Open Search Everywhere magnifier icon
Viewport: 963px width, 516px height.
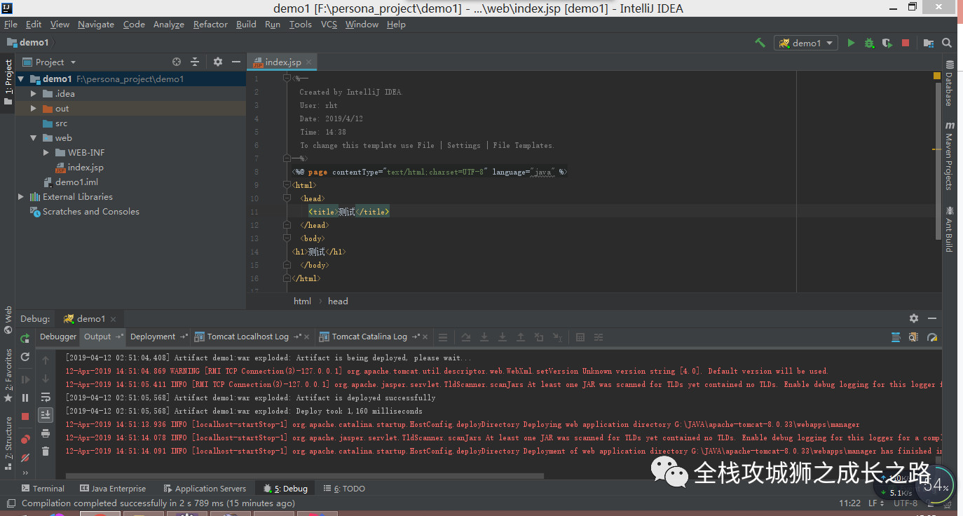tap(947, 43)
